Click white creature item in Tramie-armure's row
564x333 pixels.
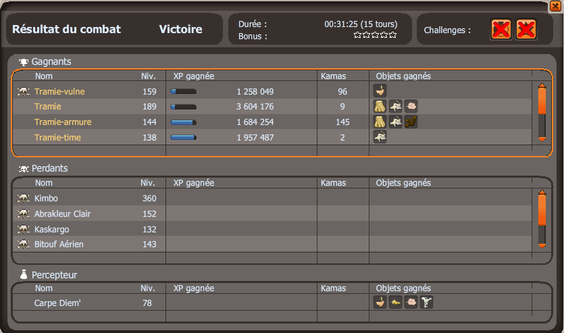click(x=395, y=122)
